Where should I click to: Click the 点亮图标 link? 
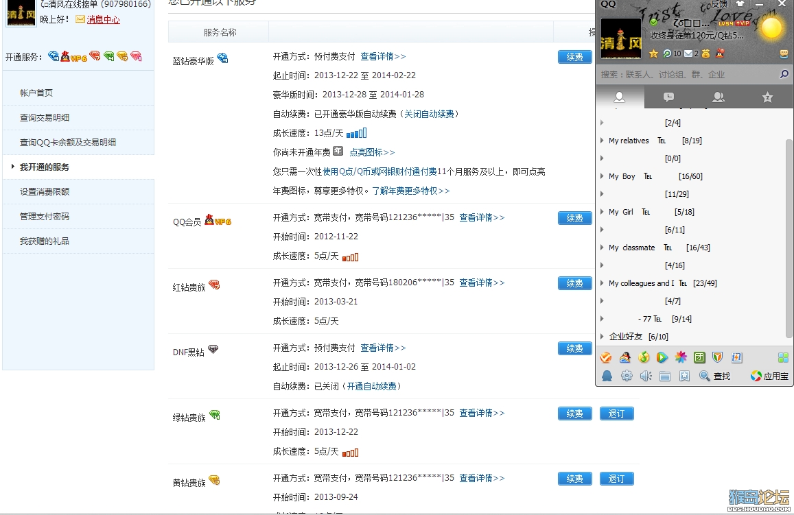372,152
